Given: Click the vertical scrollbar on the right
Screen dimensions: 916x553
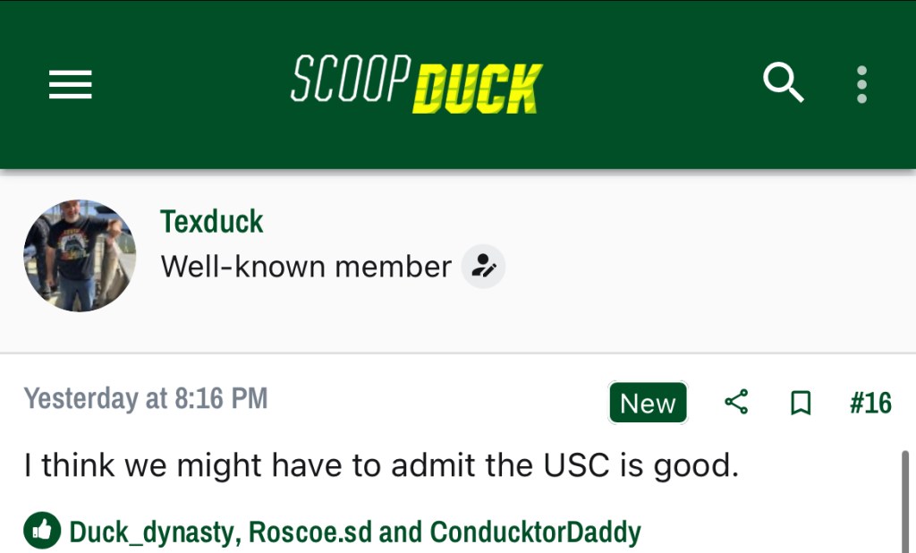Looking at the screenshot, I should pyautogui.click(x=905, y=501).
